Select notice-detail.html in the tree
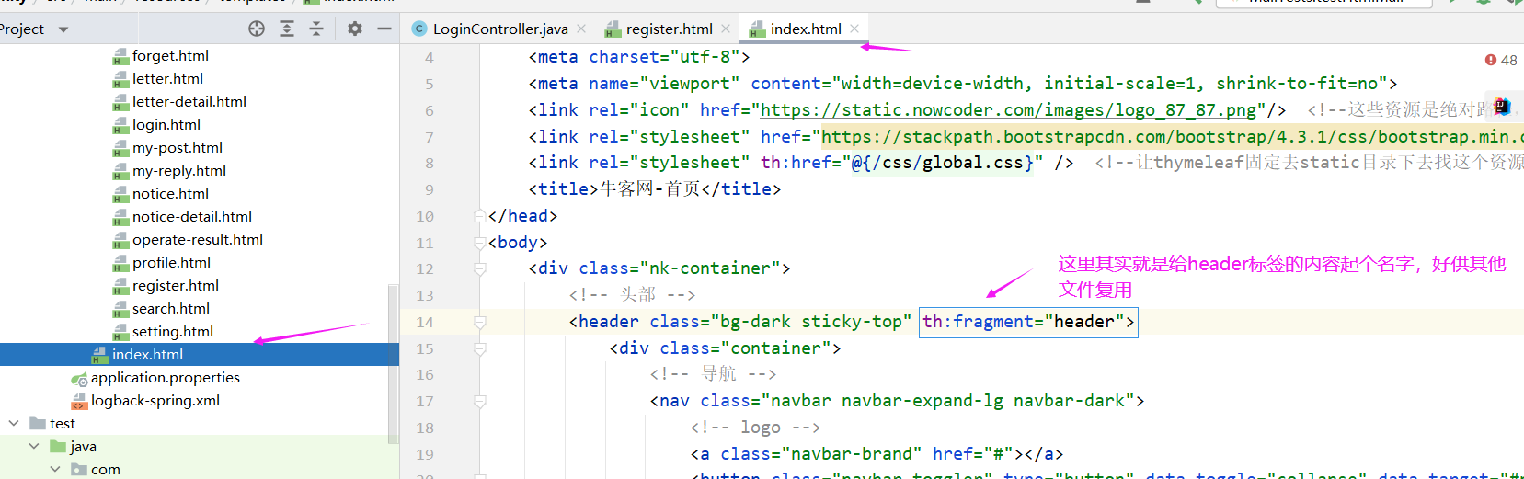 point(192,217)
